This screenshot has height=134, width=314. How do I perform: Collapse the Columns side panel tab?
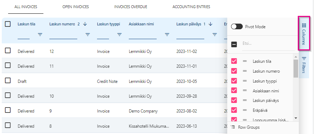(x=304, y=33)
